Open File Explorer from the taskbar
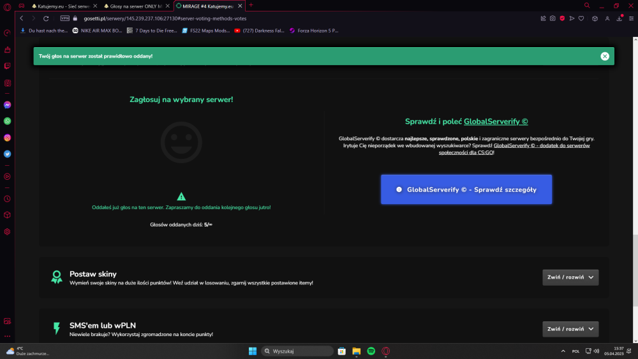This screenshot has height=359, width=638. pyautogui.click(x=357, y=351)
